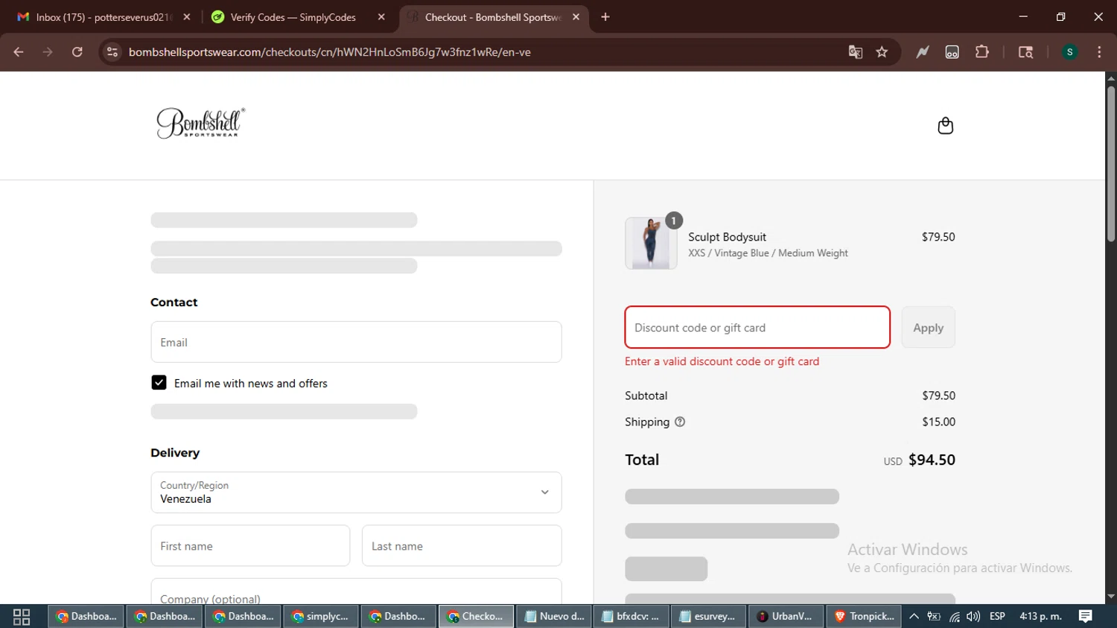Show hidden tray icons chevron
The image size is (1117, 628).
pyautogui.click(x=914, y=617)
